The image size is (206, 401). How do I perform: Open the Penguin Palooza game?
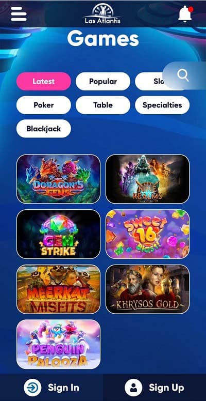coord(58,344)
